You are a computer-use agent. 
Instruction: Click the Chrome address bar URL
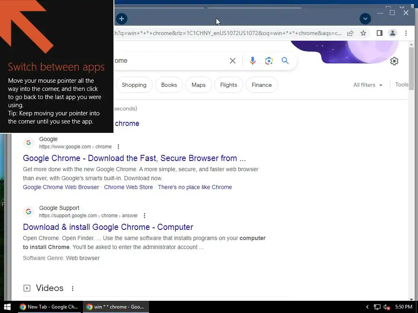pyautogui.click(x=228, y=33)
